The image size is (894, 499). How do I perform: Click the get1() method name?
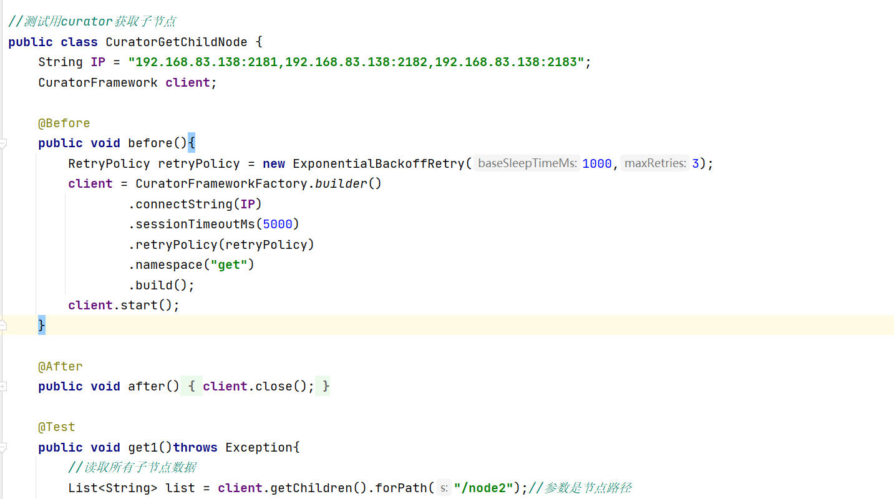point(143,447)
